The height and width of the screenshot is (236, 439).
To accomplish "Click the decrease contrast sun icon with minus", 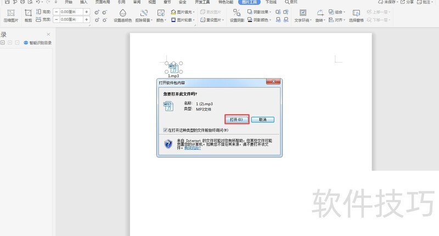I will coord(104,20).
